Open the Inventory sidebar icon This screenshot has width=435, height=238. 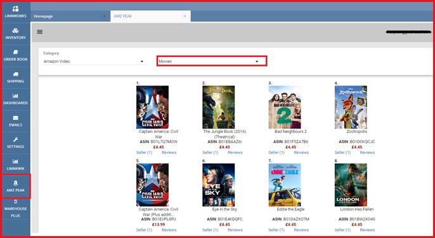[x=15, y=30]
